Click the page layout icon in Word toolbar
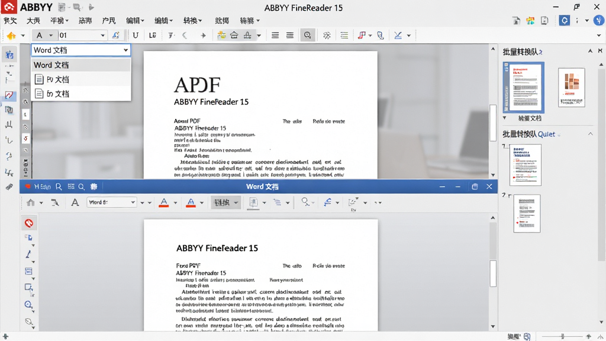Screen dimensions: 606x341 253,202
